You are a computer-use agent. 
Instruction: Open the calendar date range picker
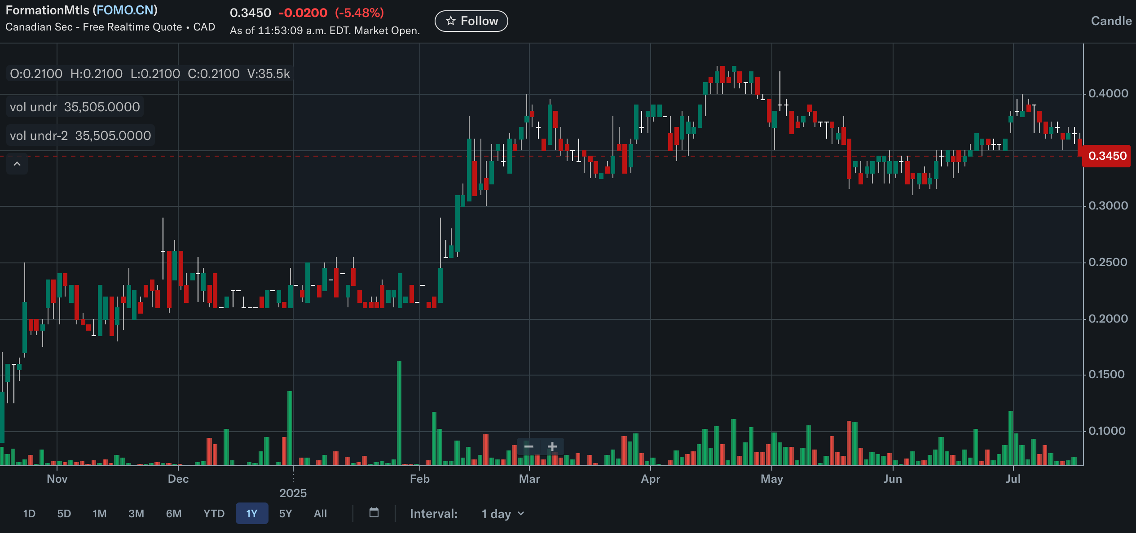point(374,513)
